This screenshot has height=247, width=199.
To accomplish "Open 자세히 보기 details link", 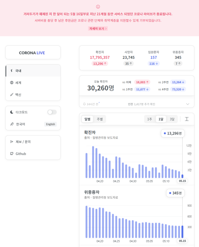I will tap(98, 28).
